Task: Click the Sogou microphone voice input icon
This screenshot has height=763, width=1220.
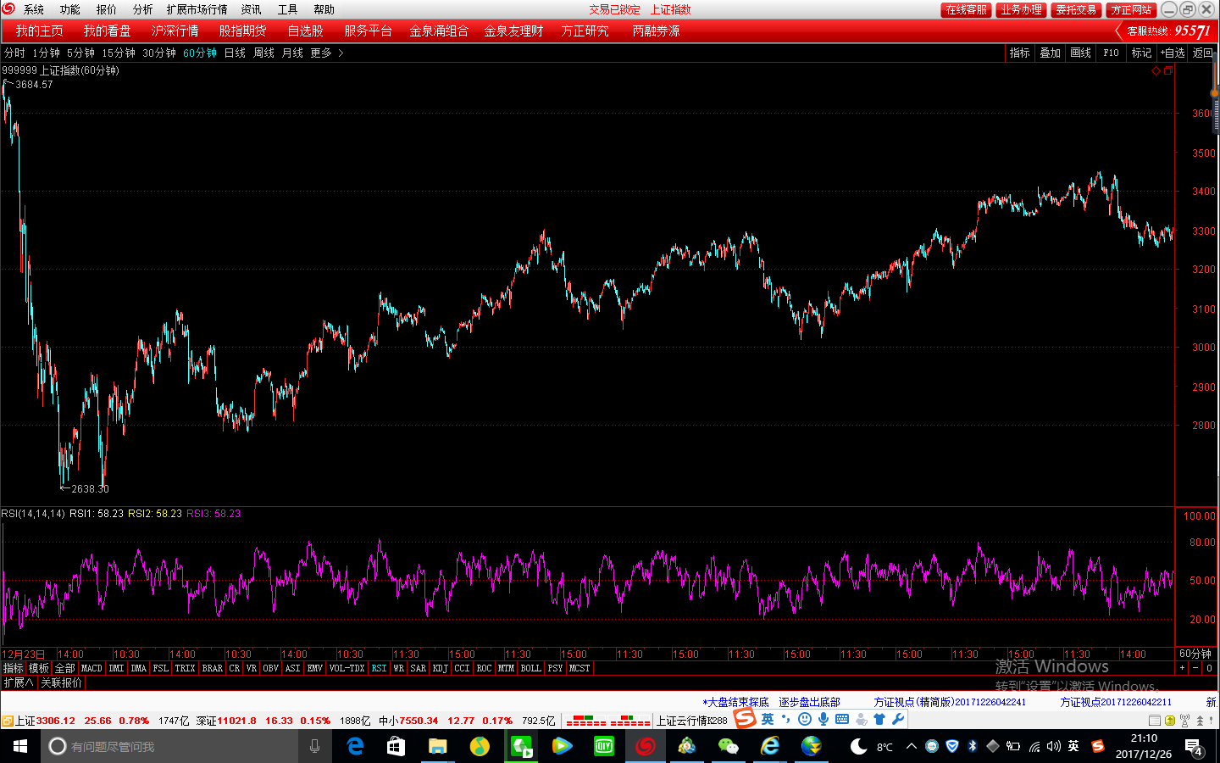Action: [x=823, y=719]
